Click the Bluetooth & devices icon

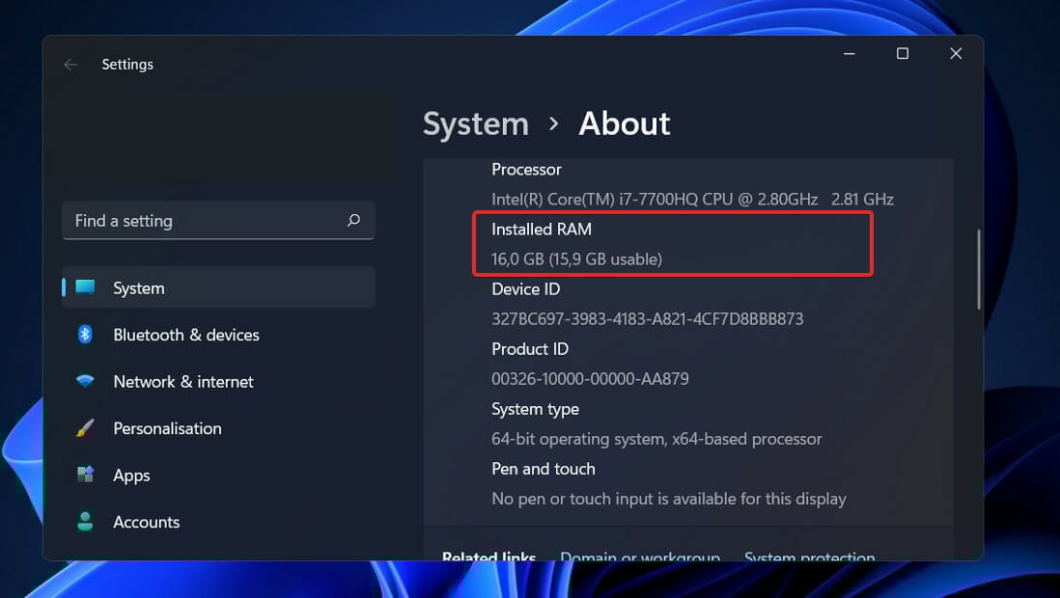click(x=85, y=335)
